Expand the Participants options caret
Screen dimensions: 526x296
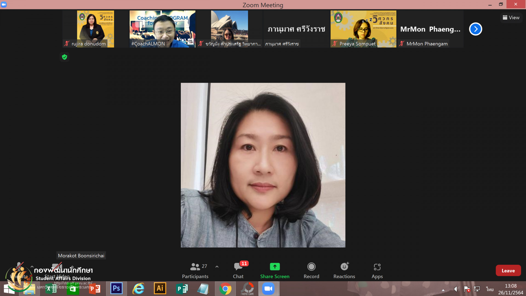[217, 266]
